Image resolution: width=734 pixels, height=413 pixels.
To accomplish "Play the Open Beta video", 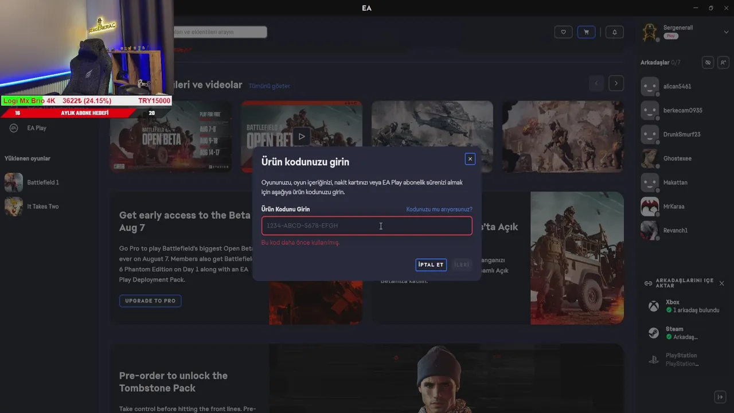I will coord(301,137).
